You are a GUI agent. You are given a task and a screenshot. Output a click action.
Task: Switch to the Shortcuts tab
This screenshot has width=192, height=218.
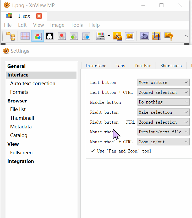(x=171, y=66)
